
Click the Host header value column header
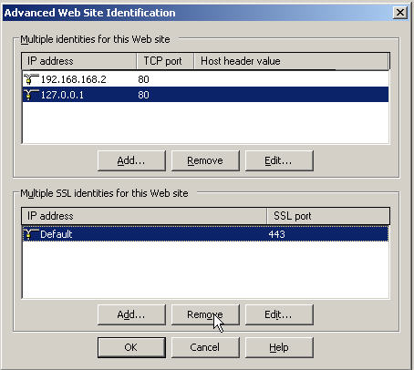pos(292,61)
